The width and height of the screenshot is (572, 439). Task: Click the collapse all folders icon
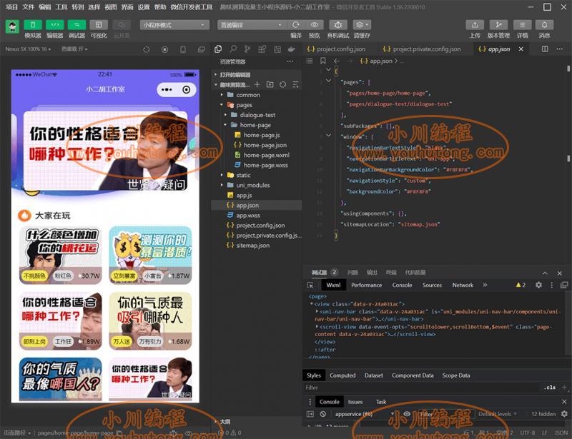(x=295, y=84)
